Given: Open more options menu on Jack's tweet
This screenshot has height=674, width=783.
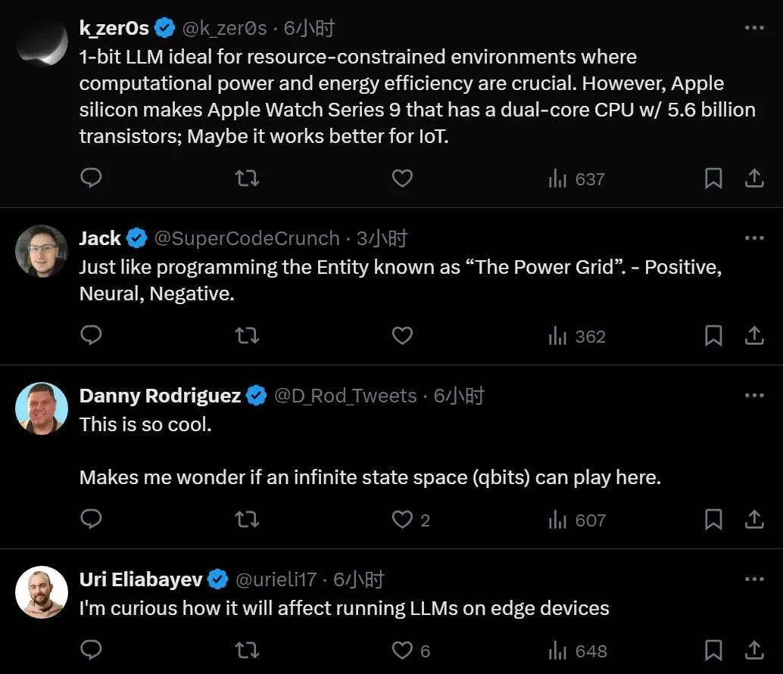Looking at the screenshot, I should 754,238.
